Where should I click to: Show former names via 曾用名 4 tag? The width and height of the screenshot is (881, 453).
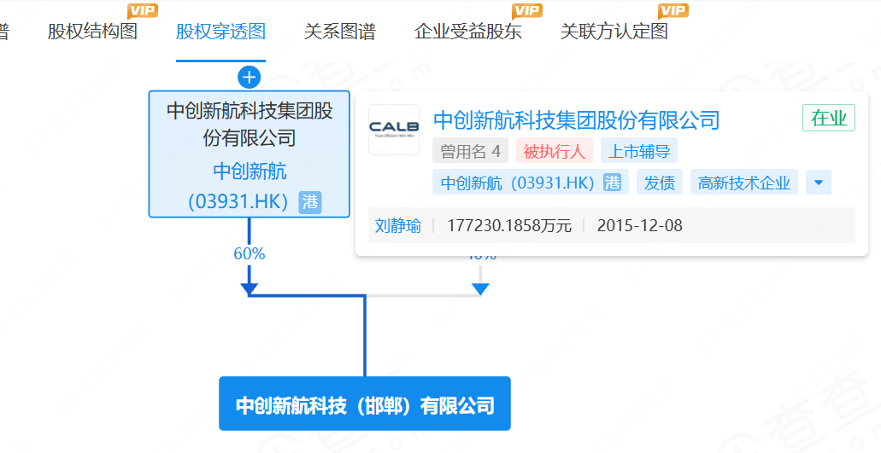[470, 151]
